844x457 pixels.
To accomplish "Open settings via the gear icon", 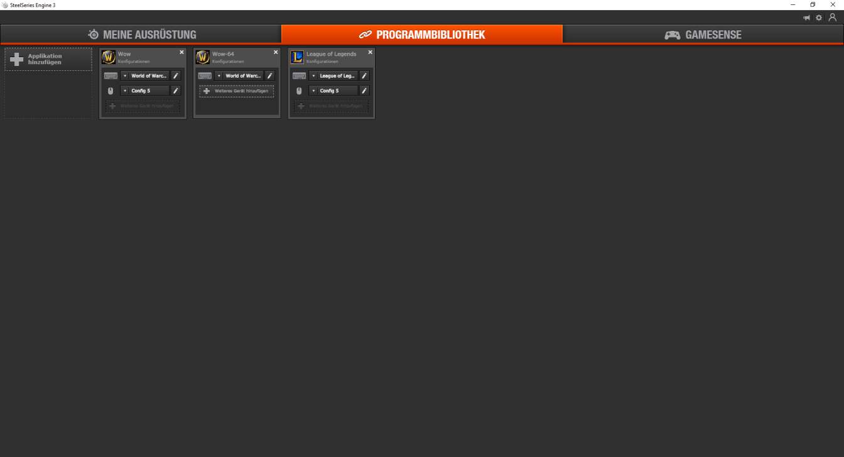I will tap(819, 18).
